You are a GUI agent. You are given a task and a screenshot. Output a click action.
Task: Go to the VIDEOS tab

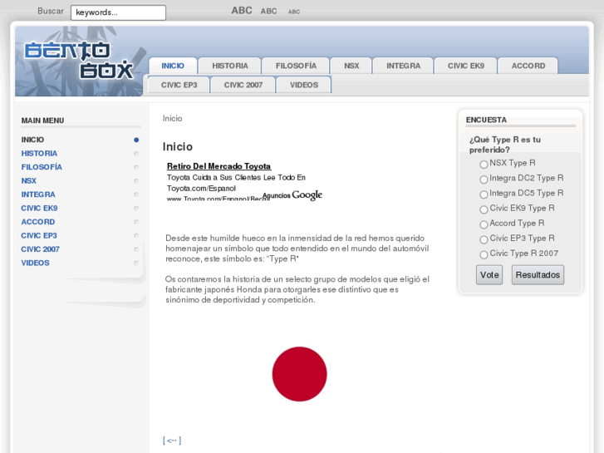point(303,85)
